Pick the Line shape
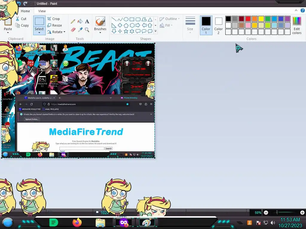306x229 pixels. tap(114, 19)
